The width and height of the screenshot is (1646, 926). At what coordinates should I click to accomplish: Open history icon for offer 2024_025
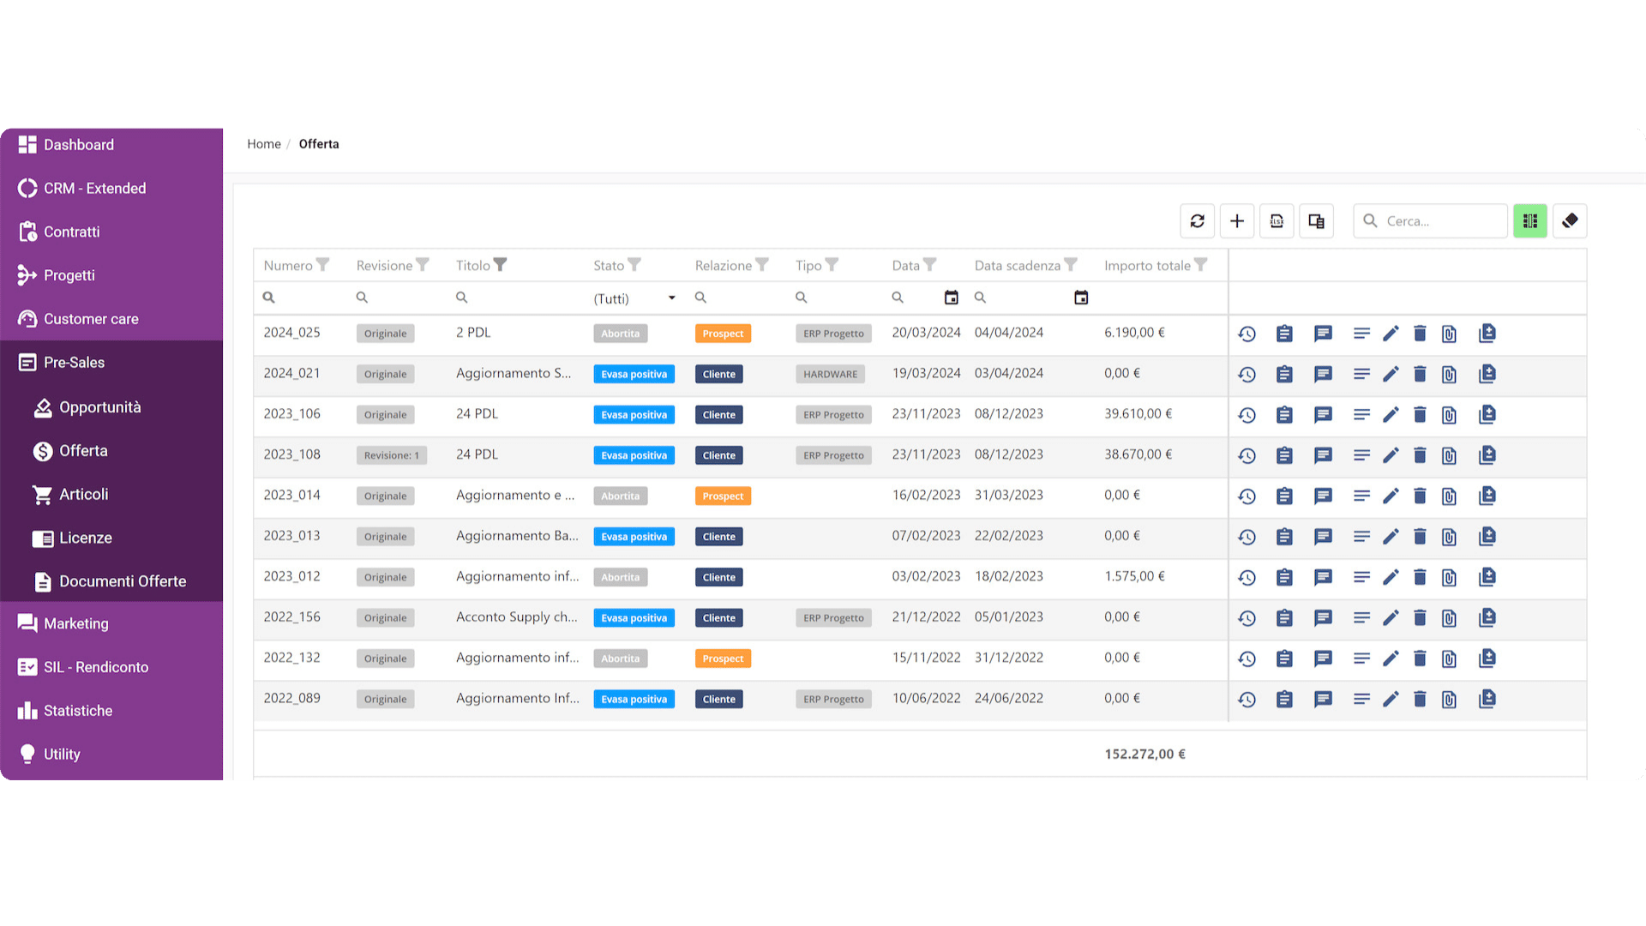point(1247,334)
